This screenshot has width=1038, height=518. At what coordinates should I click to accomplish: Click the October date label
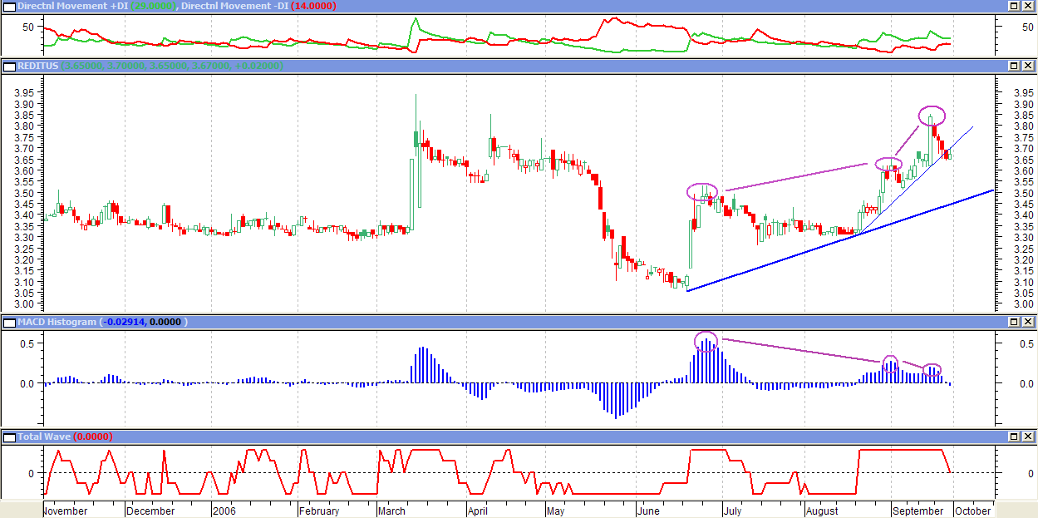point(972,511)
